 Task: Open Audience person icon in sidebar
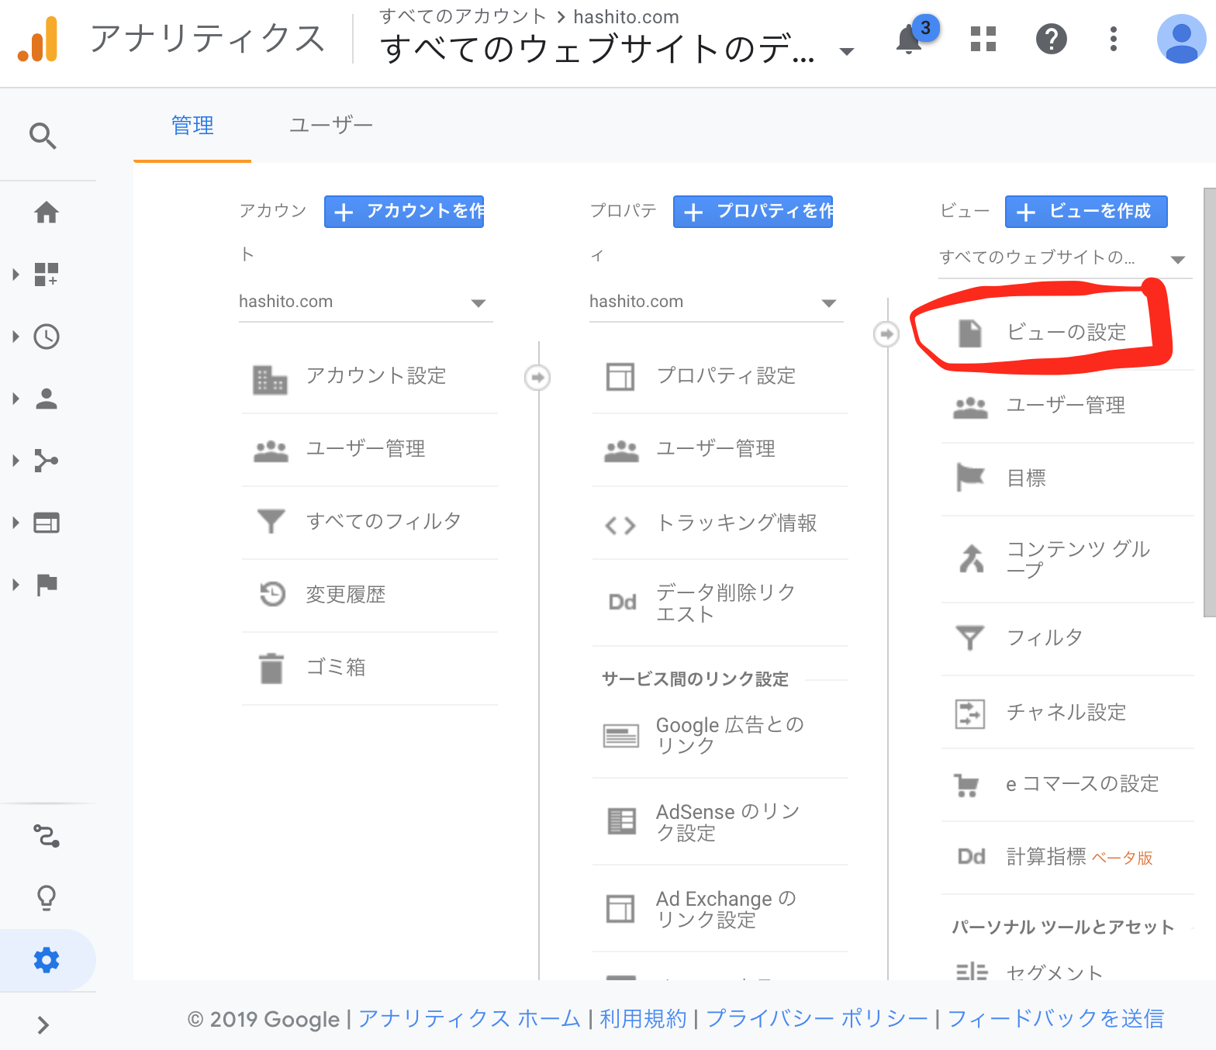47,399
